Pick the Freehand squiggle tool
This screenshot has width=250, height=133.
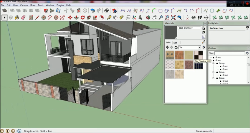coord(62,17)
